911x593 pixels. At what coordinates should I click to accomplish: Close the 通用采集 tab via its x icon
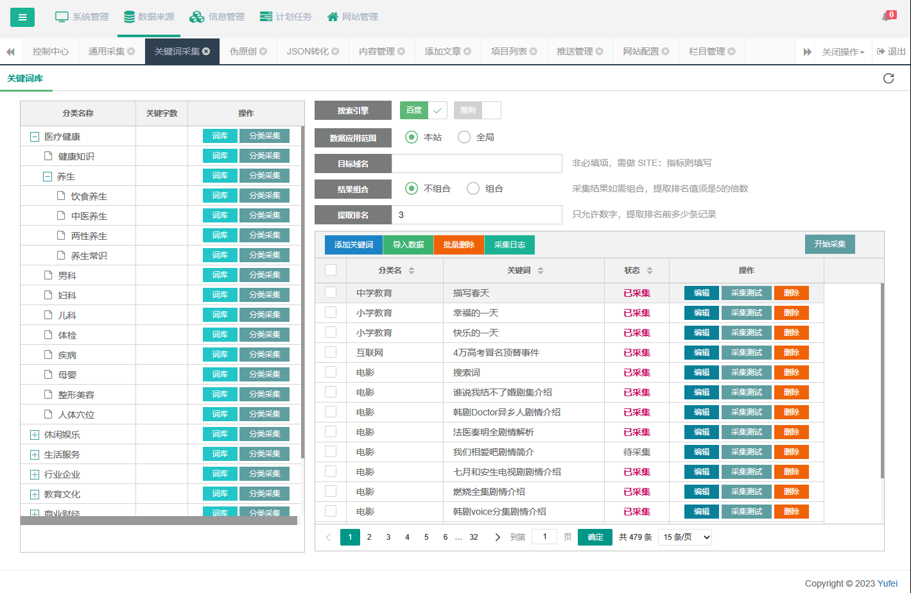(x=131, y=51)
